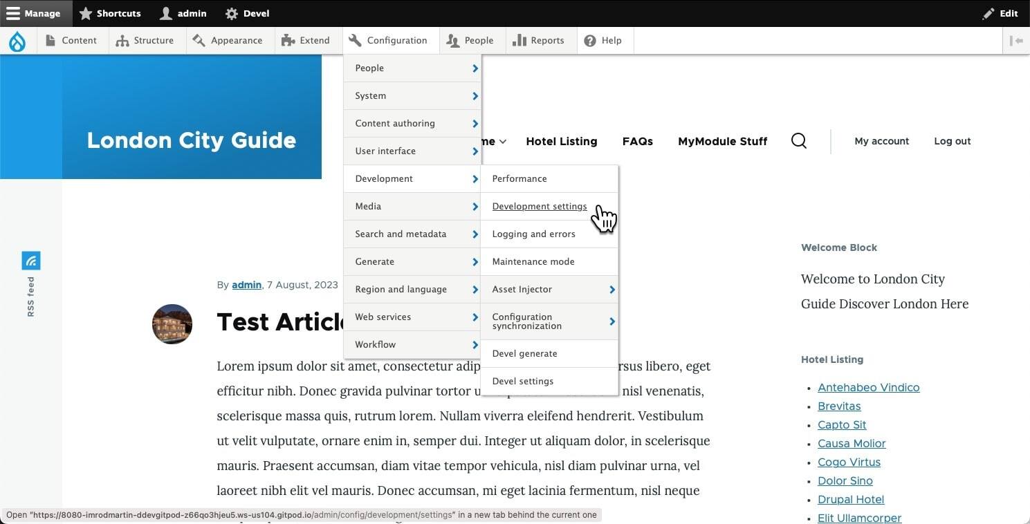Viewport: 1030px width, 524px height.
Task: Expand the Configuration synchronization submenu arrow
Action: [x=612, y=321]
